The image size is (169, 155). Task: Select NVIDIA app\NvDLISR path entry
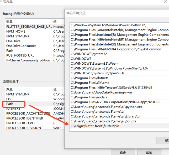[x=119, y=102]
